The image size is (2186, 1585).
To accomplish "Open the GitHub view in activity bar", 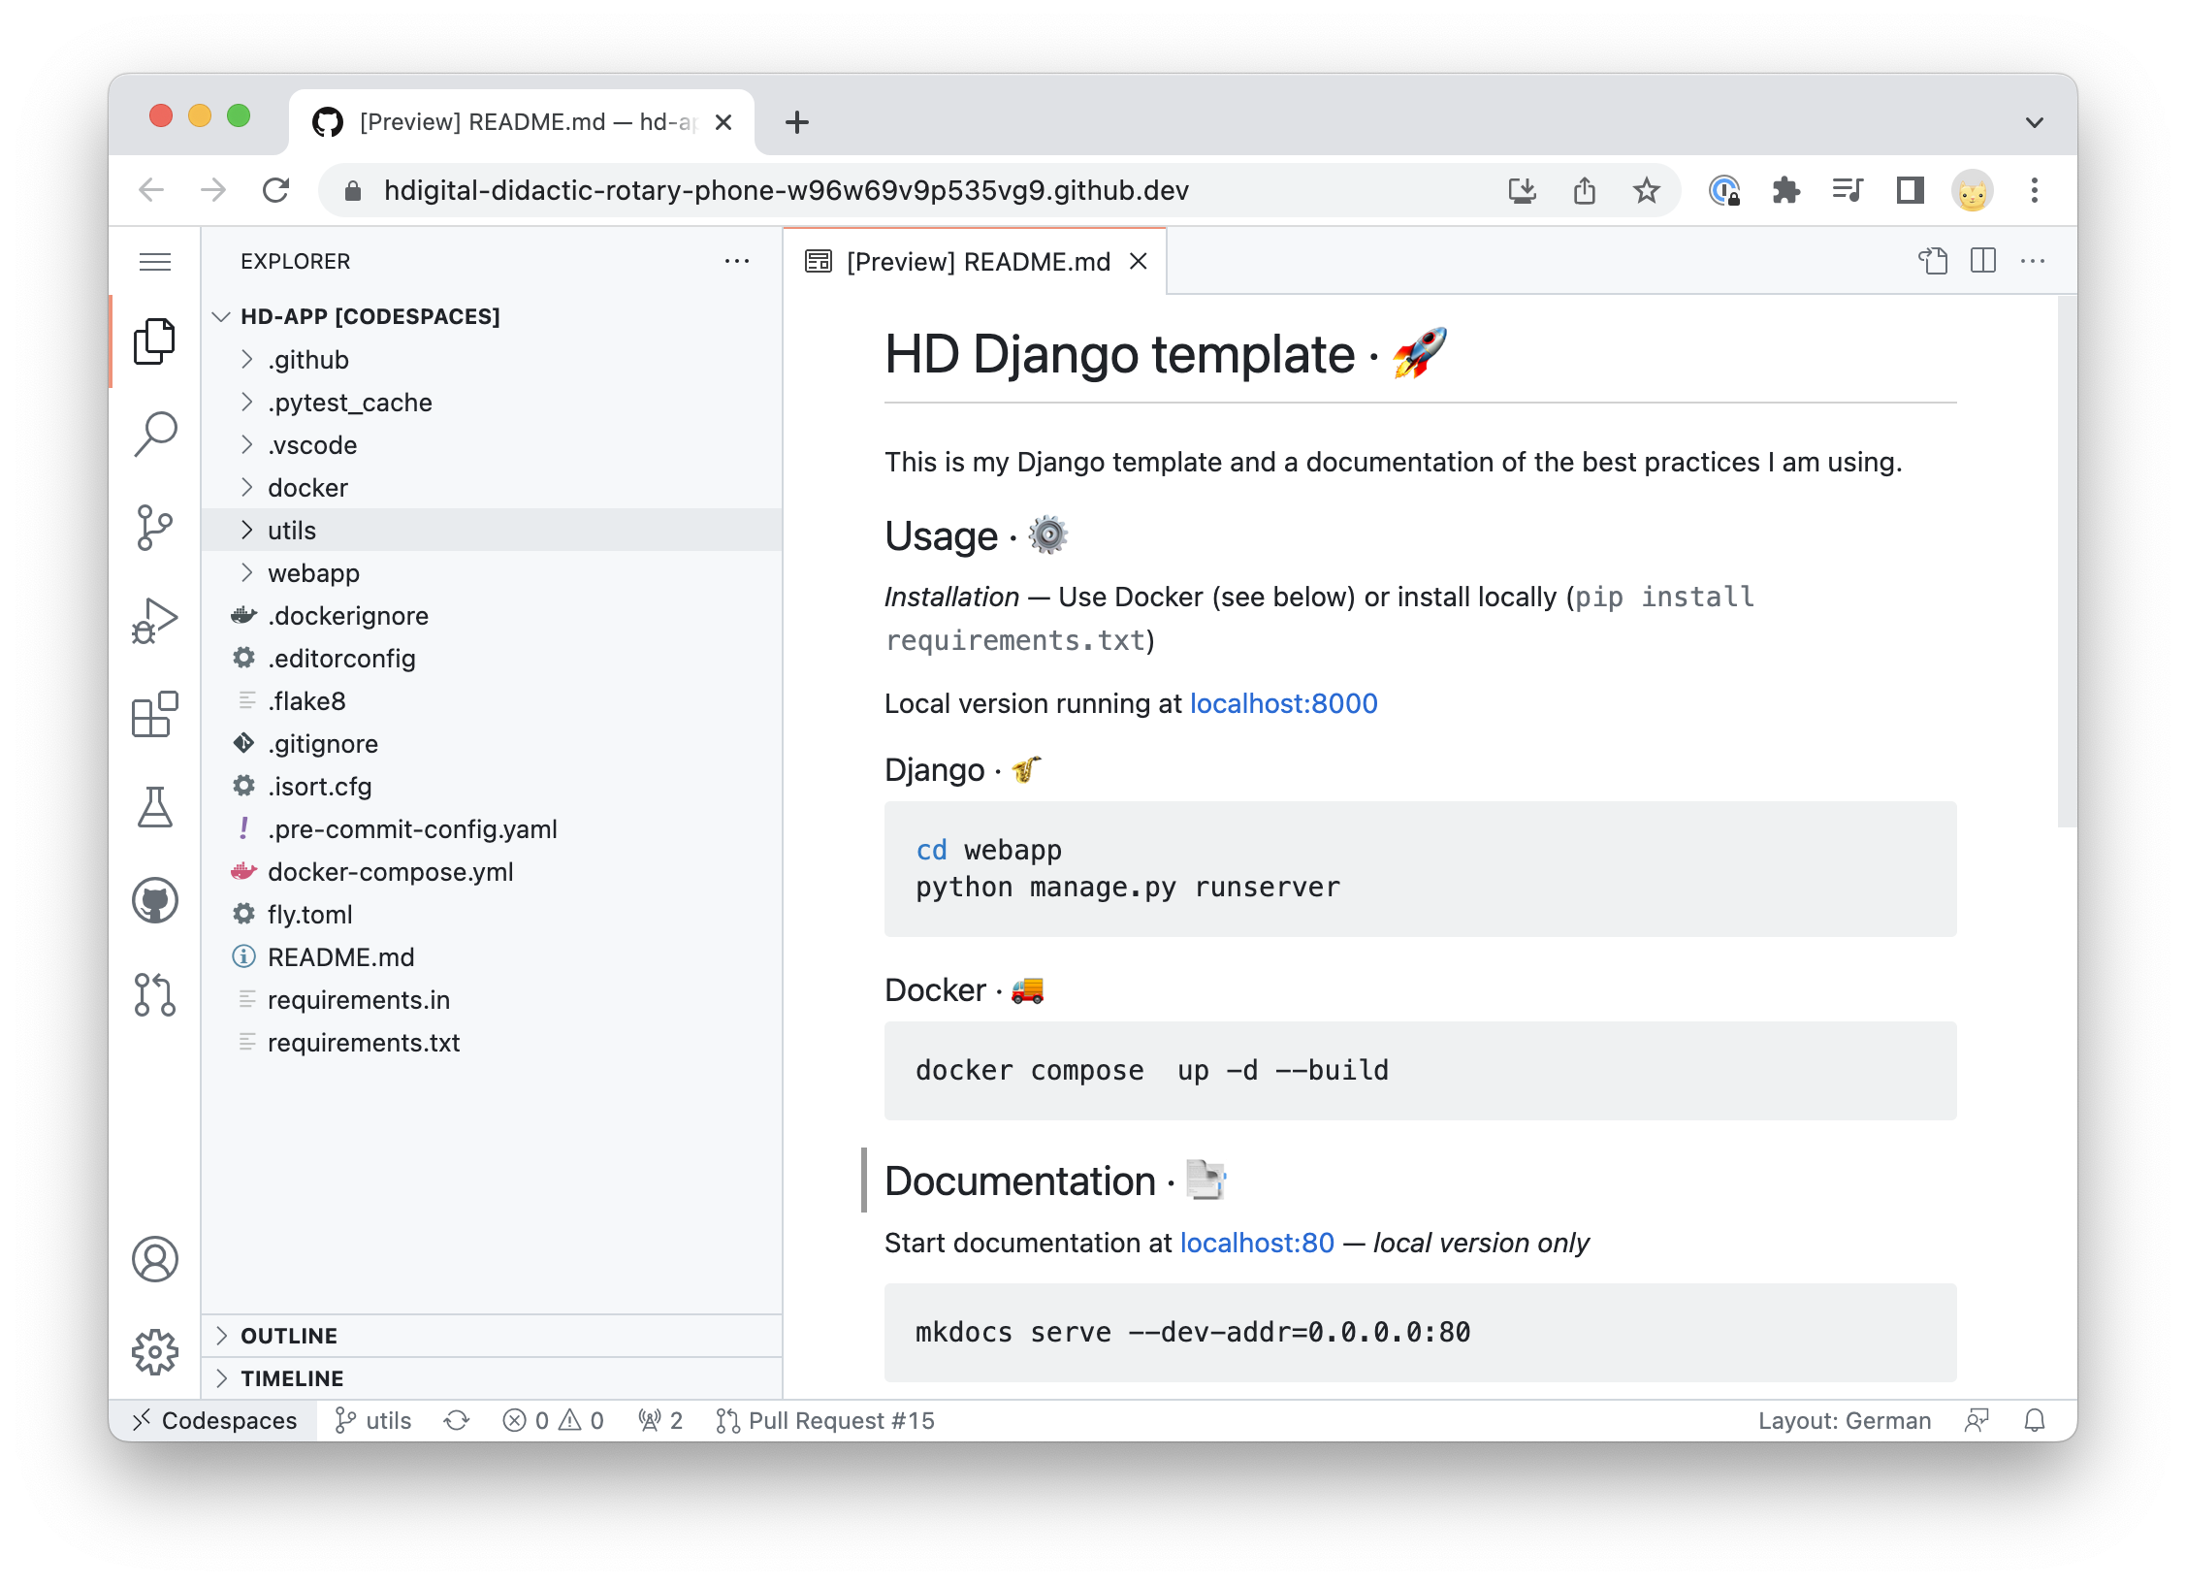I will pyautogui.click(x=155, y=900).
